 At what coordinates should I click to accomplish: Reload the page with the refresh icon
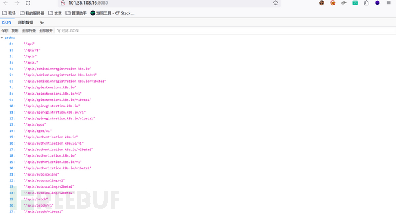(x=28, y=3)
